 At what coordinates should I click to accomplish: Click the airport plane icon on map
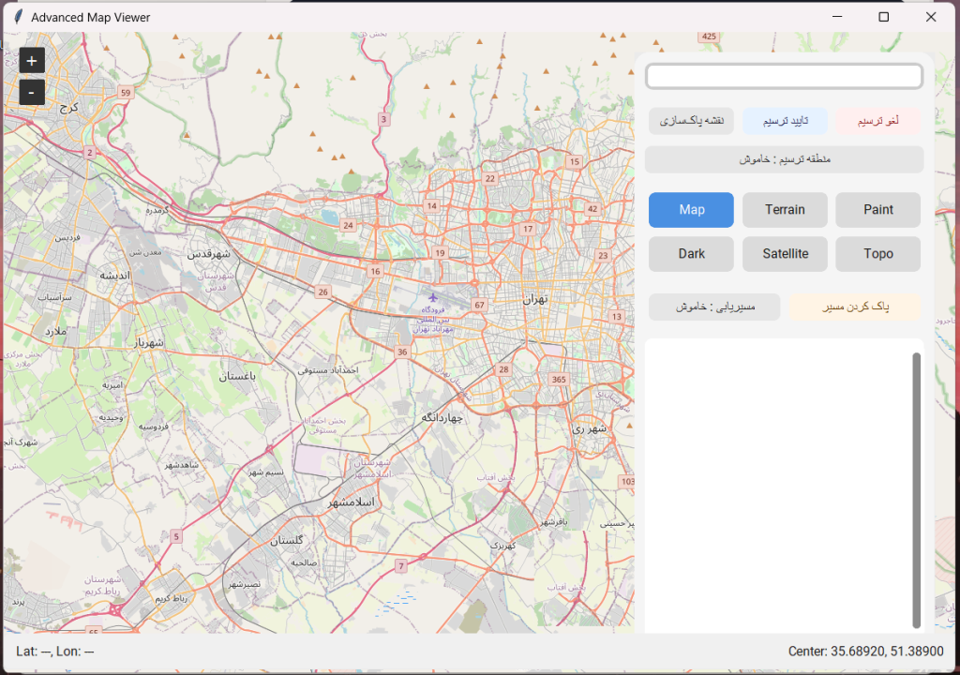[x=432, y=298]
